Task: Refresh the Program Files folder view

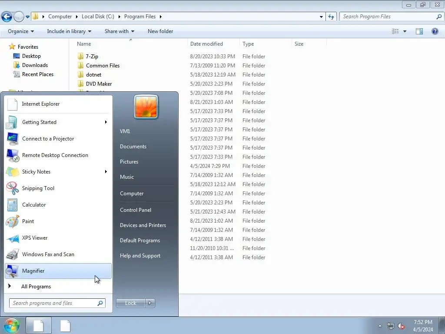Action: pyautogui.click(x=331, y=17)
